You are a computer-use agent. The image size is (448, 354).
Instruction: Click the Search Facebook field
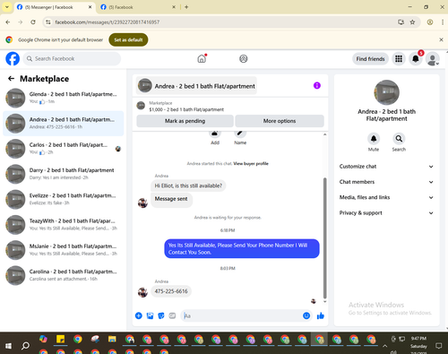(72, 58)
